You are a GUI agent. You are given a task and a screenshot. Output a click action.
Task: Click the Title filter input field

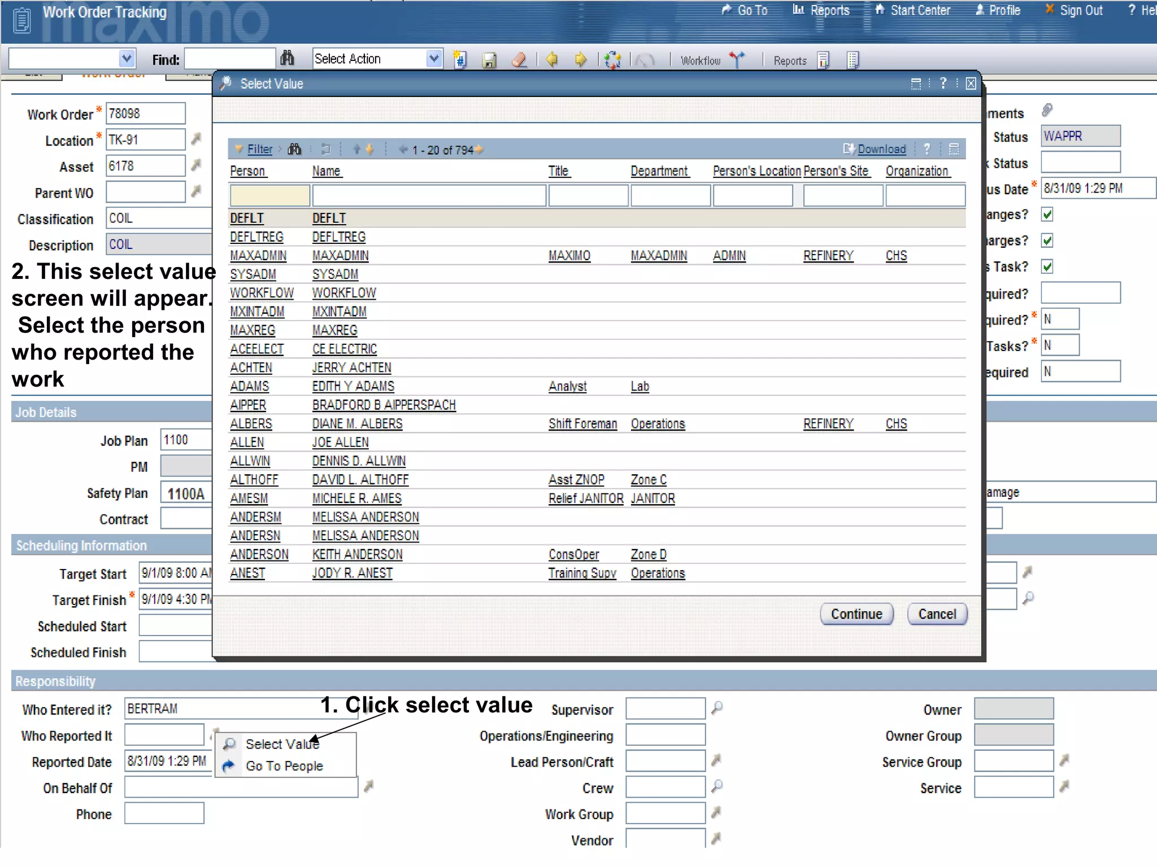588,196
